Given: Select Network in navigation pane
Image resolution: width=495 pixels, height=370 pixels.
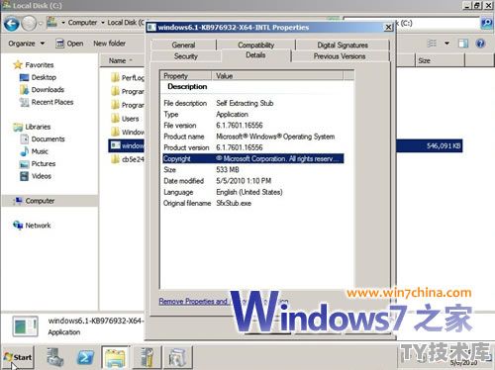Looking at the screenshot, I should (32, 226).
